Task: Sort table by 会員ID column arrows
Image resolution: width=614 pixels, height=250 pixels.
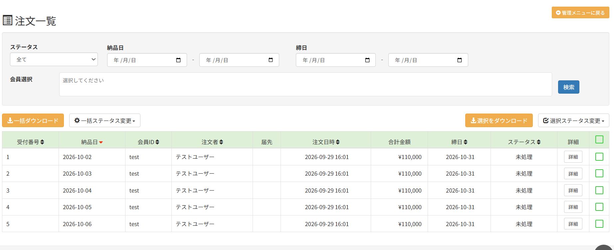Action: pos(157,142)
